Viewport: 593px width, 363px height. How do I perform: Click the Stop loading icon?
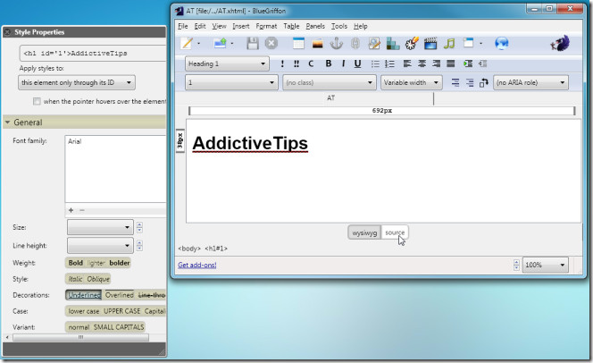pos(271,44)
